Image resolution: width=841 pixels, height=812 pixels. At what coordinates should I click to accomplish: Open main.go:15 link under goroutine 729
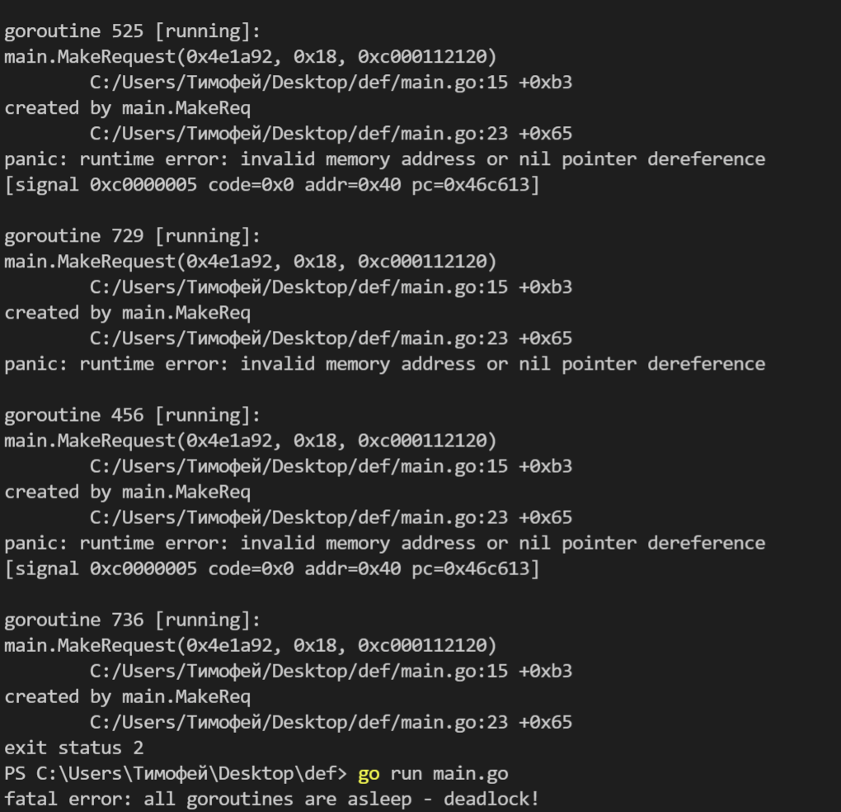pyautogui.click(x=298, y=287)
